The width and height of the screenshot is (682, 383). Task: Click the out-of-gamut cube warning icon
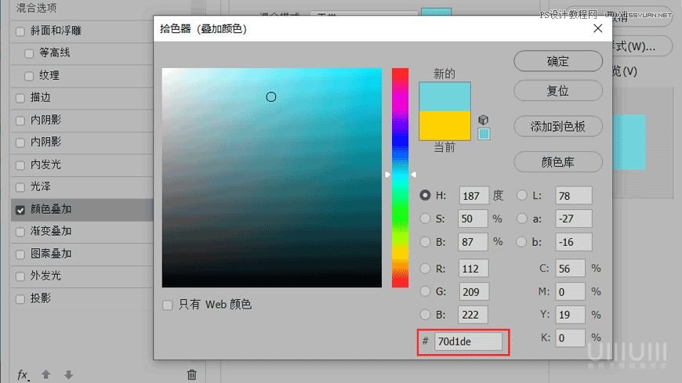tap(483, 120)
